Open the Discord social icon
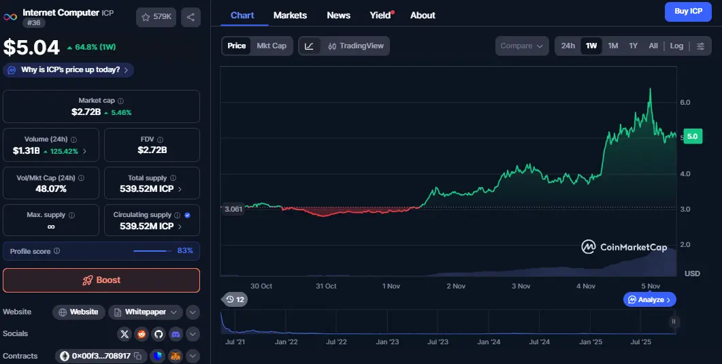The image size is (722, 364). click(176, 334)
